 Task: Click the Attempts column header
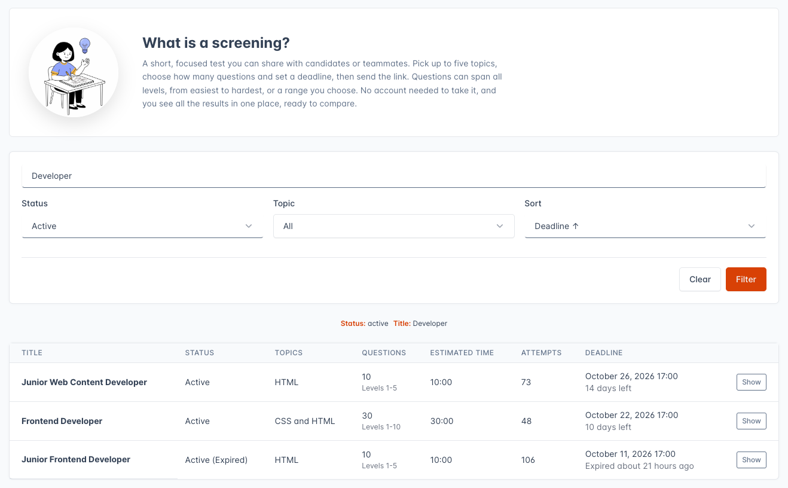pos(542,353)
